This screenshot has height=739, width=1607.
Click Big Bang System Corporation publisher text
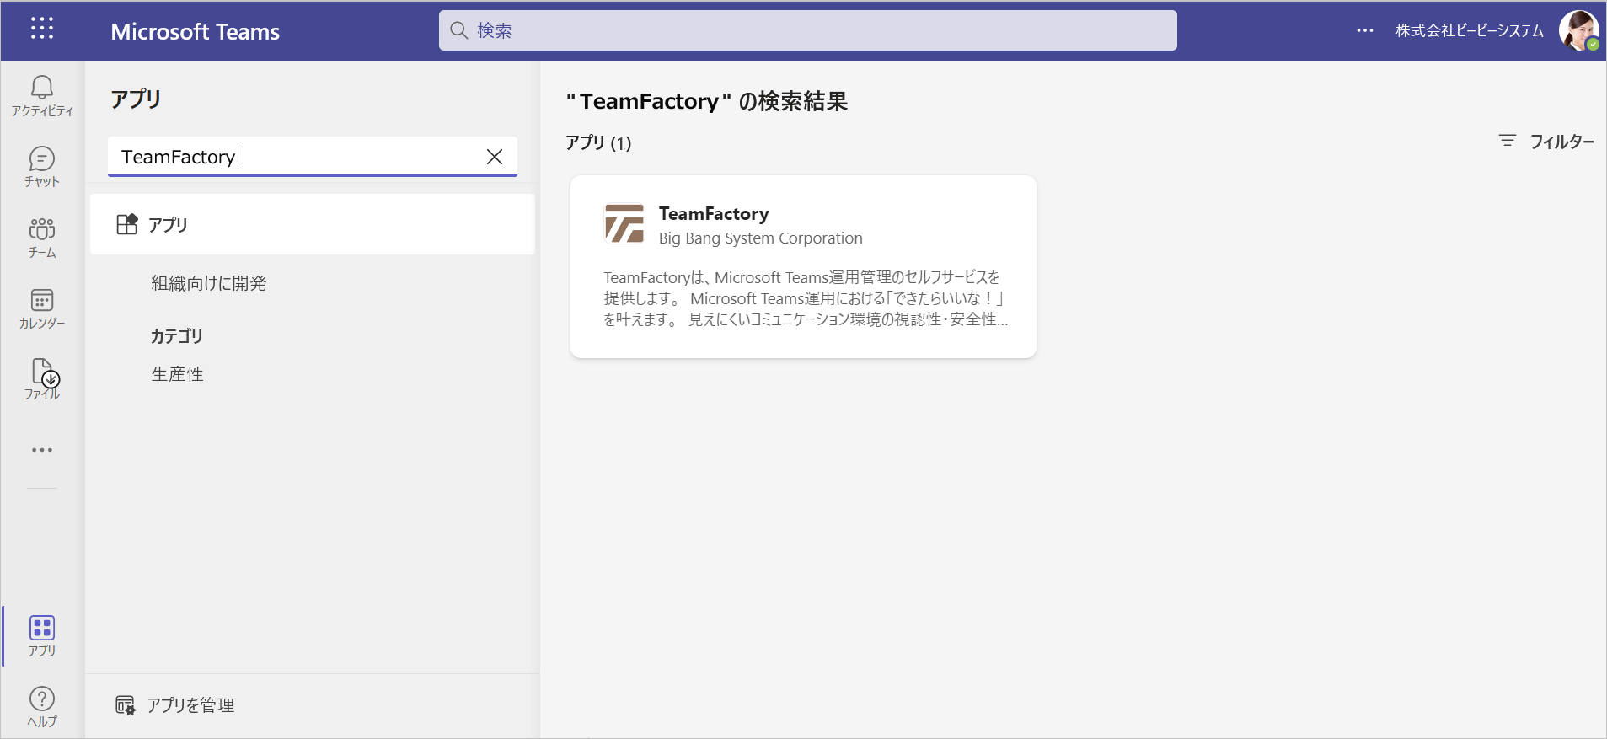pos(761,238)
